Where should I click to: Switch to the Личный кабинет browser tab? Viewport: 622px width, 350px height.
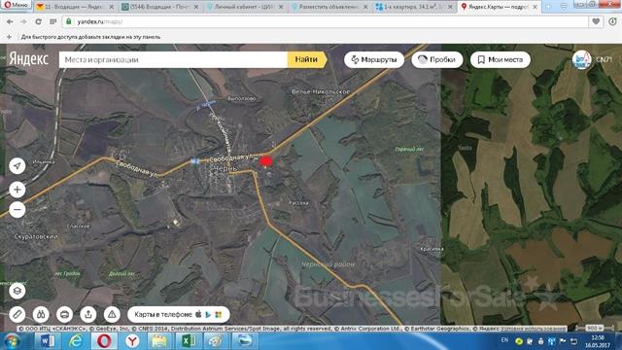coord(245,7)
